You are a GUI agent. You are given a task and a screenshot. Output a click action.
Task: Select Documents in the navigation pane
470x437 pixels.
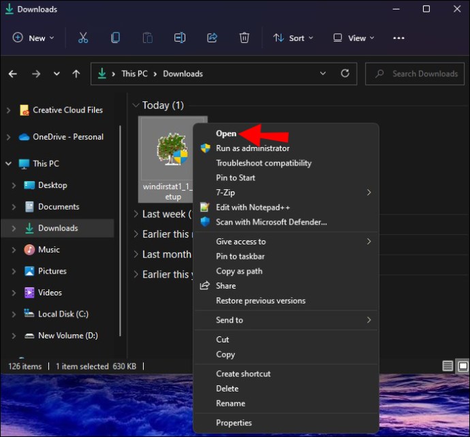click(59, 206)
